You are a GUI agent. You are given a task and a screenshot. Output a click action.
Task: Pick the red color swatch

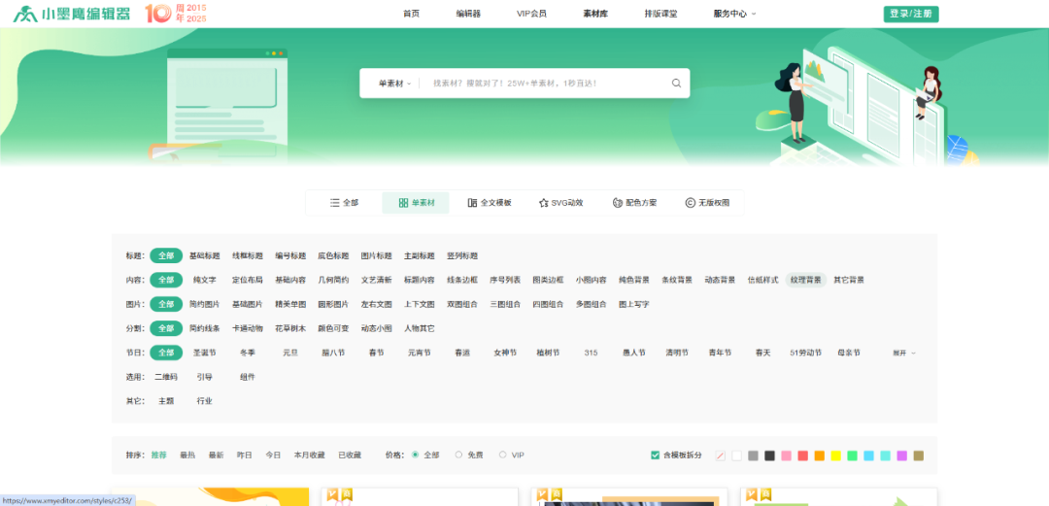[803, 455]
